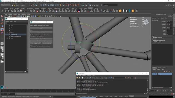Select the Lasso tool in the toolbox
The height and width of the screenshot is (98, 175).
(x=2, y=20)
